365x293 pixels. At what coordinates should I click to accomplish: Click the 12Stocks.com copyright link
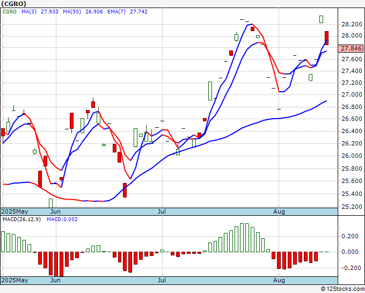pos(342,289)
